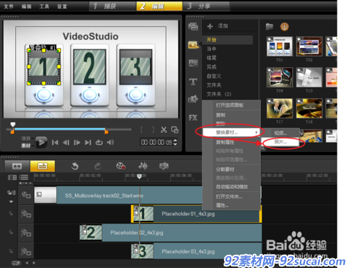Switch to timeline view
347x268 pixels.
[42, 166]
